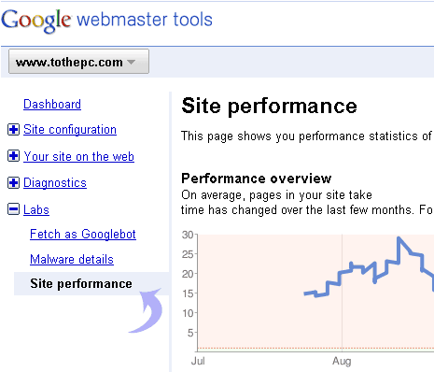Open the Site configuration link
Image resolution: width=434 pixels, height=372 pixels.
coord(70,130)
